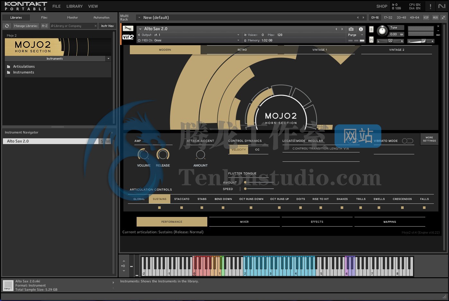Open the FILE menu
Screen dimensions: 449x301
(57, 6)
